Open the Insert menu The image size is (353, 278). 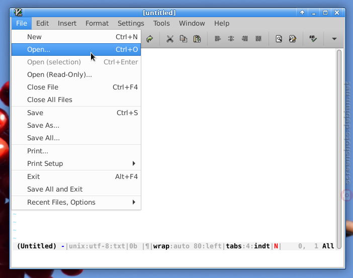pos(67,23)
